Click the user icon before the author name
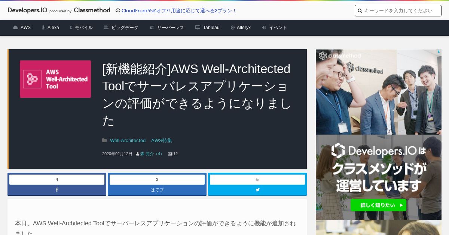 (138, 154)
